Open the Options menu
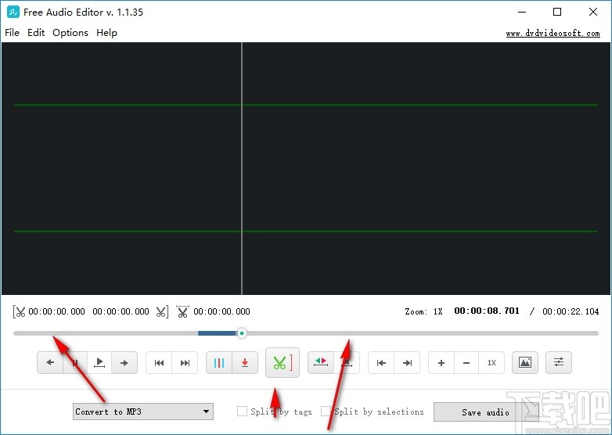This screenshot has width=612, height=435. 70,33
